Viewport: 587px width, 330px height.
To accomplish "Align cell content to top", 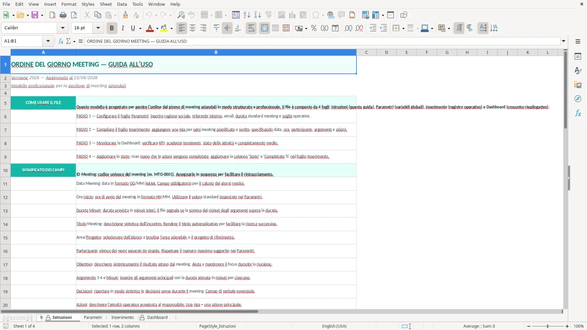I will 216,28.
